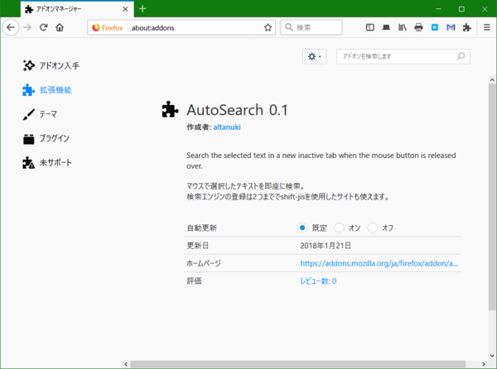Open the puzzle piece add-ons toolbar icon
This screenshot has width=497, height=369.
click(x=466, y=27)
